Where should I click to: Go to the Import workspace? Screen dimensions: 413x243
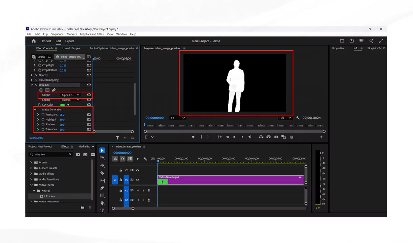[x=46, y=41]
